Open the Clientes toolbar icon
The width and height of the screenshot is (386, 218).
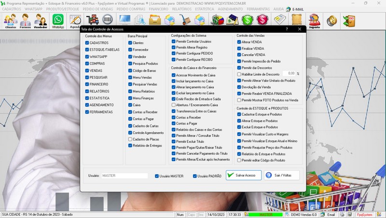click(11, 21)
